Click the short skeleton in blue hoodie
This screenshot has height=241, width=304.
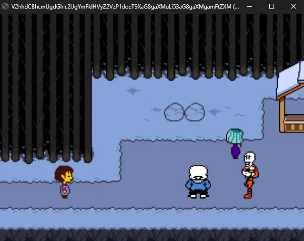tap(198, 181)
